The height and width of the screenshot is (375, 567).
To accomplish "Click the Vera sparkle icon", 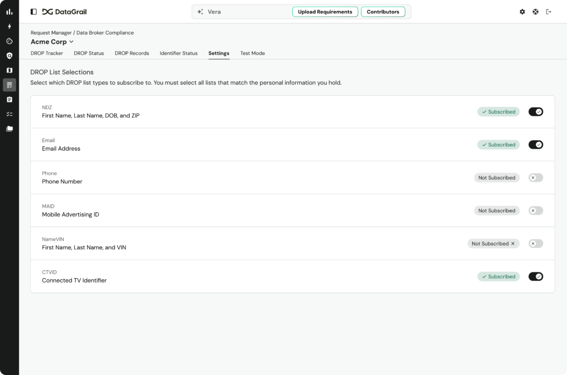I will (200, 12).
